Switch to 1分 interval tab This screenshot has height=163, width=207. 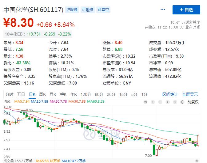click(x=145, y=94)
